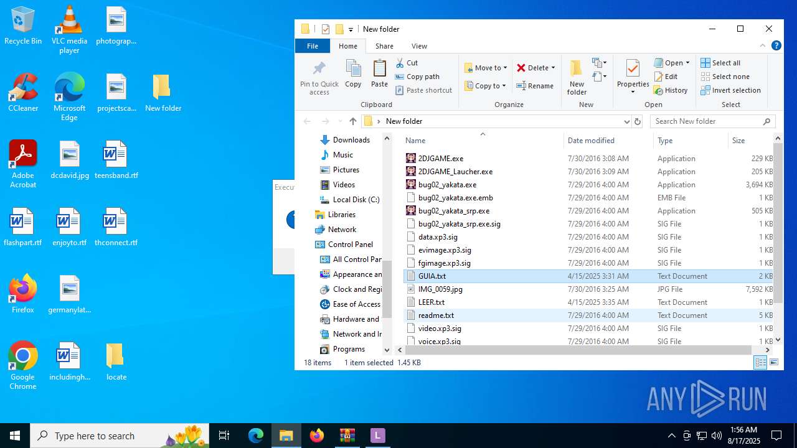
Task: Select Downloads in navigation pane
Action: [x=351, y=140]
